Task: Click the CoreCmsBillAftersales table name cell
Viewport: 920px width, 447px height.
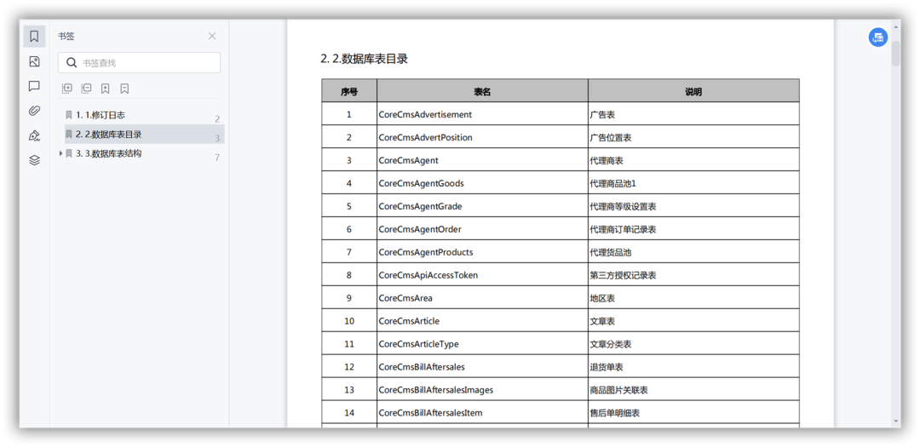Action: [x=482, y=367]
